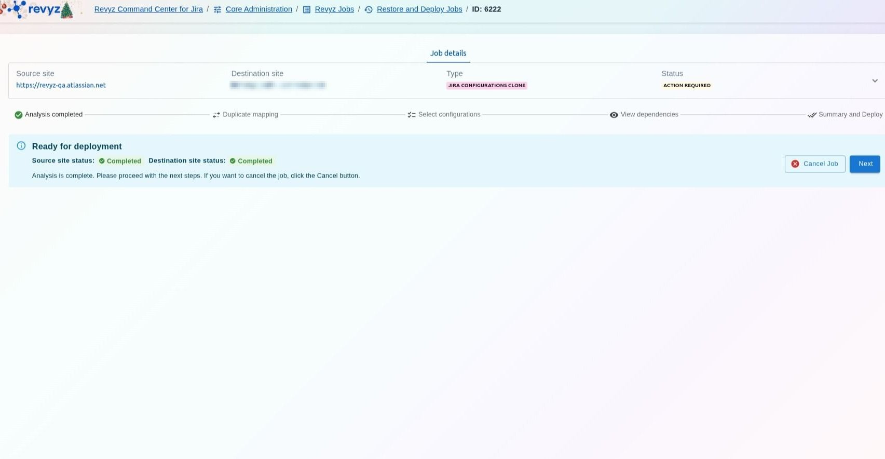Go to Core Administration breadcrumb link

point(258,9)
